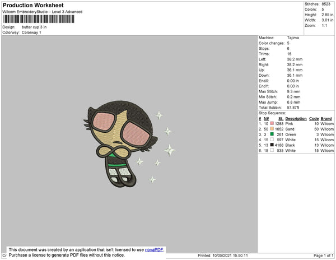Click the Pink color swatch in stop 1
The width and height of the screenshot is (336, 260).
(x=272, y=123)
